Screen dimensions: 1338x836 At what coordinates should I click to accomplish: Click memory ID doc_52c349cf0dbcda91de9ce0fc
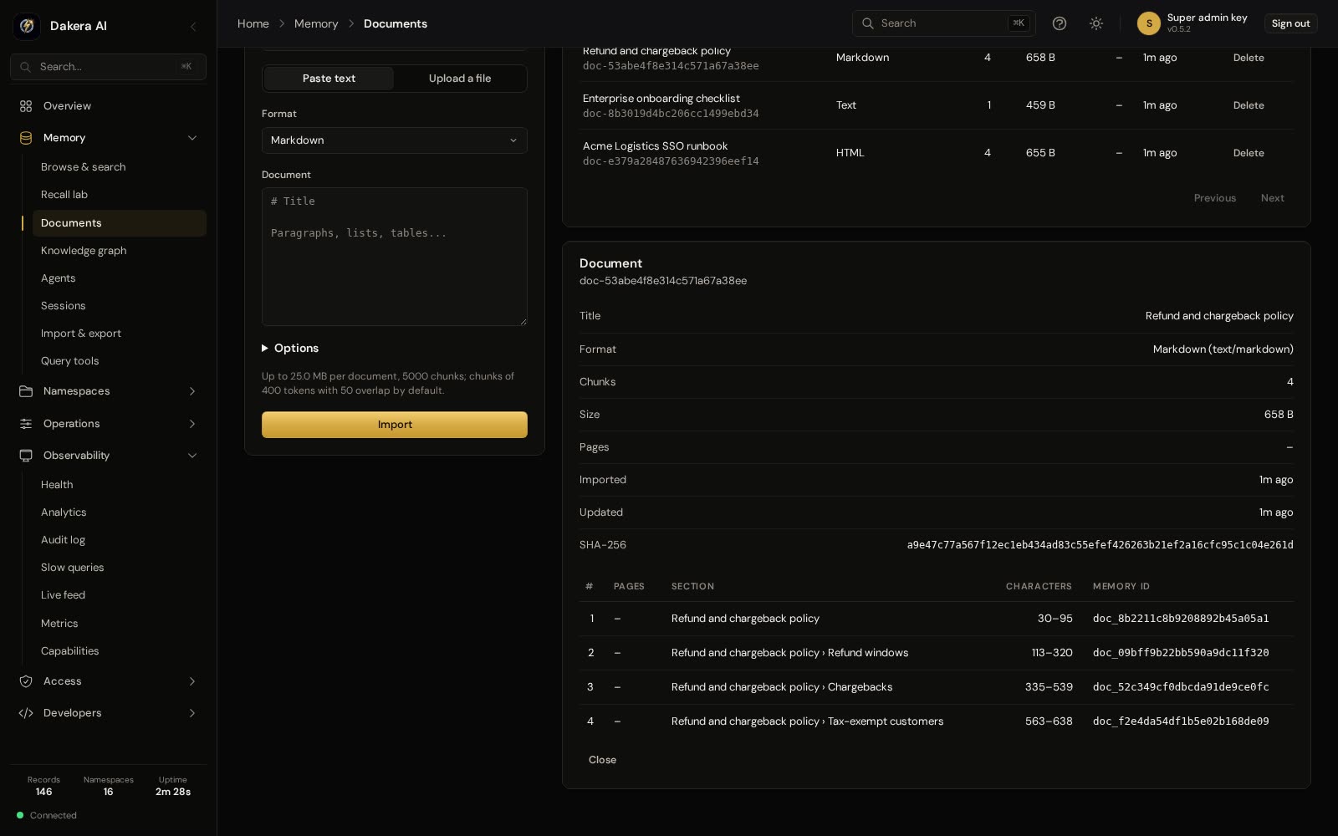click(1181, 687)
